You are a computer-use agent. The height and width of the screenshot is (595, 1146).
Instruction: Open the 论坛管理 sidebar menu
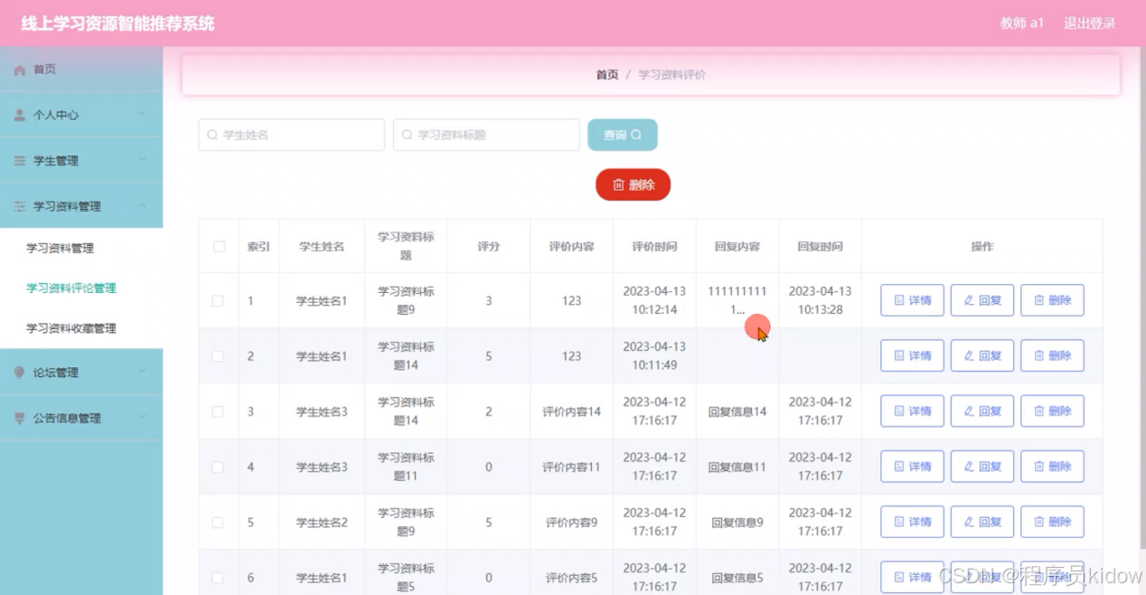(x=81, y=373)
